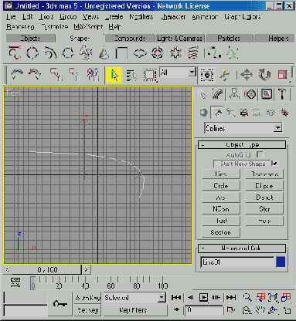Image resolution: width=296 pixels, height=321 pixels.
Task: Click the Play Animation button
Action: [203, 298]
